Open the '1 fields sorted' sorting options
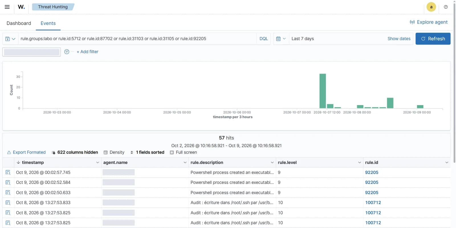Image resolution: width=456 pixels, height=228 pixels. [147, 152]
